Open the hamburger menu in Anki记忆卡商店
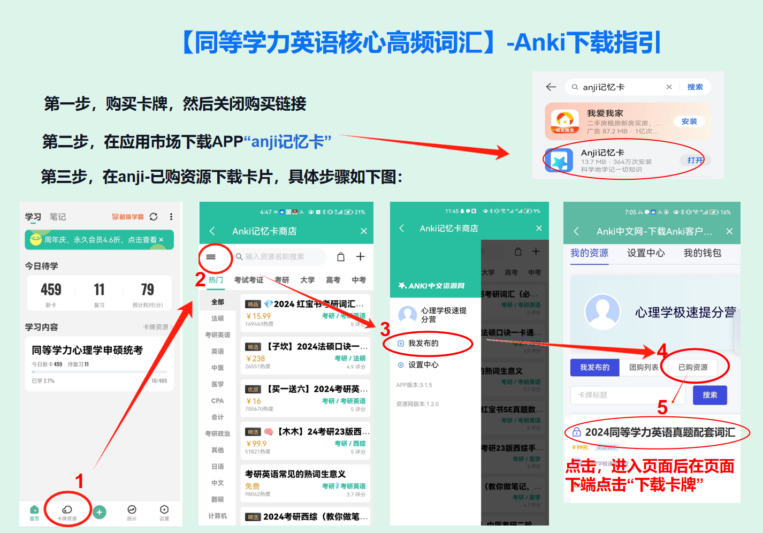763x533 pixels. coord(211,257)
